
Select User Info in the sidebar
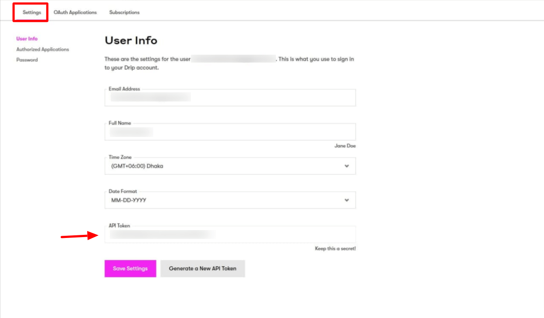point(27,38)
